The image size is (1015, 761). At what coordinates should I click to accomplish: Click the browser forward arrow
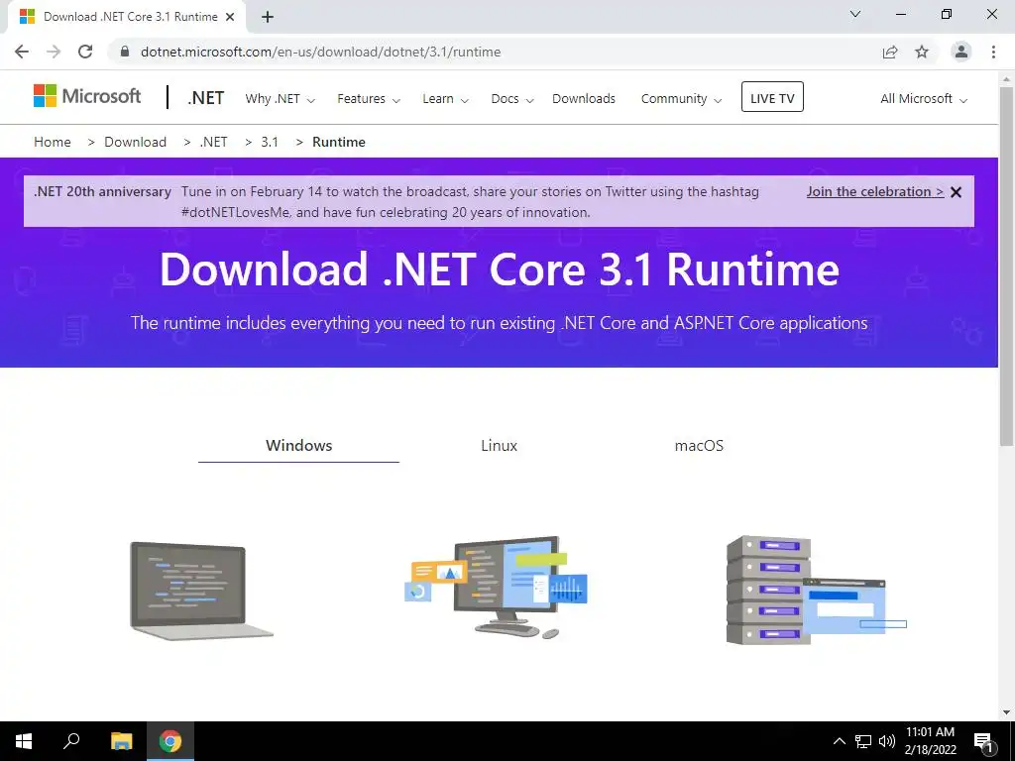click(54, 52)
